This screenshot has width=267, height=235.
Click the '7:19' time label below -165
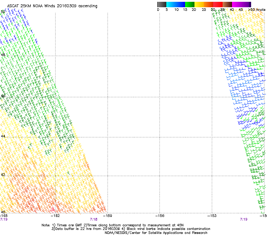click(4, 219)
